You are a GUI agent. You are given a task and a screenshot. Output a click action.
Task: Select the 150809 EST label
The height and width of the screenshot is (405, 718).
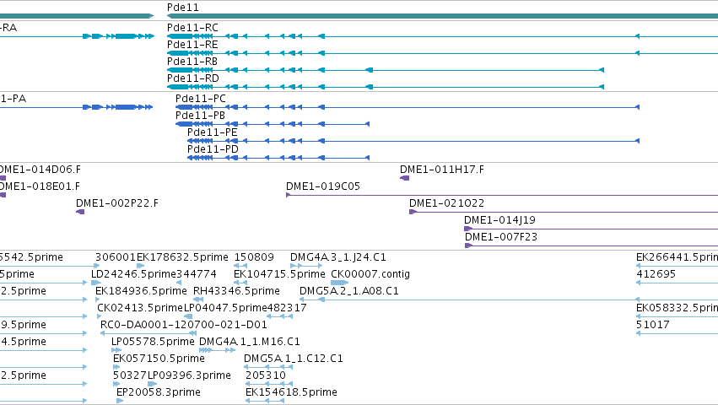point(254,257)
